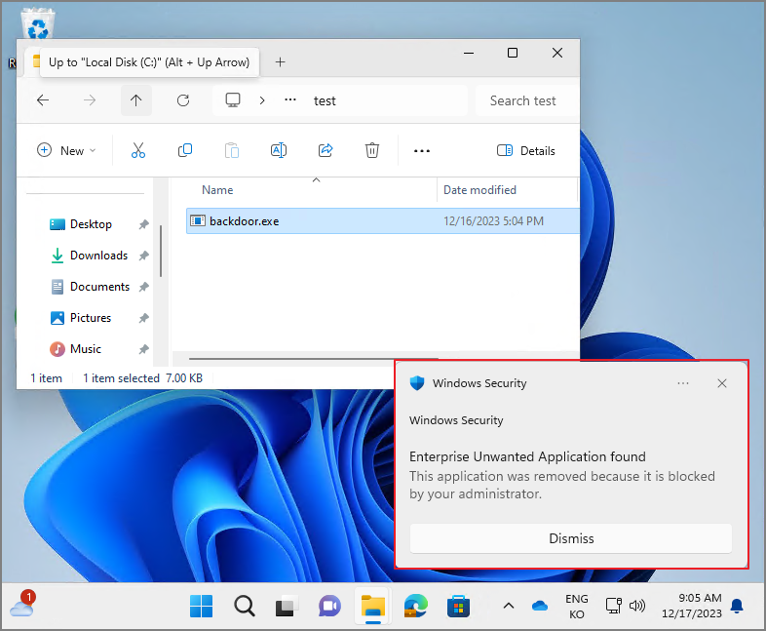This screenshot has height=631, width=766.
Task: Refresh the test folder view
Action: tap(183, 100)
